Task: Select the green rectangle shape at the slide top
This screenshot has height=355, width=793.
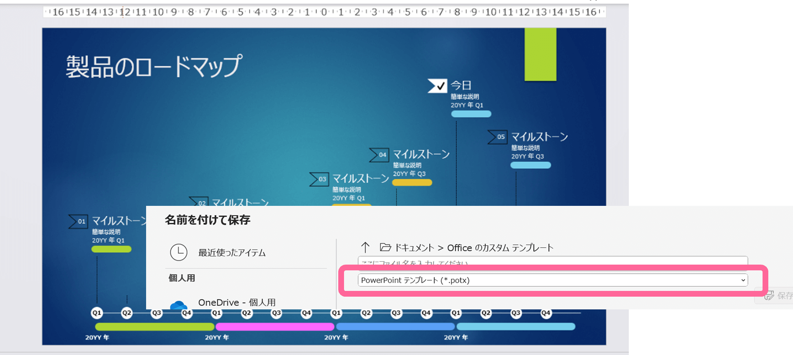Action: (x=540, y=54)
